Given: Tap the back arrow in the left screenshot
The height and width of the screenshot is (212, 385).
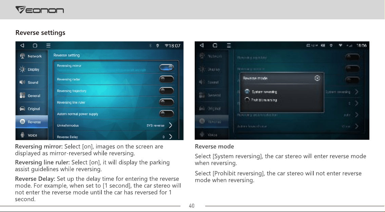Looking at the screenshot, I should click(x=22, y=45).
